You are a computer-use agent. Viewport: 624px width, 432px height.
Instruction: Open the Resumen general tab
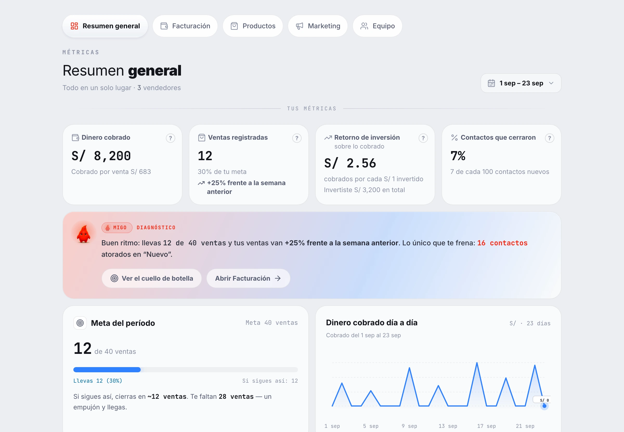(105, 26)
